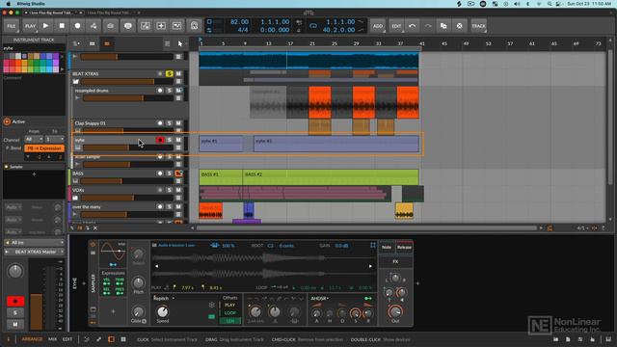Click the FX button in Sampler
This screenshot has width=617, height=347.
395,261
